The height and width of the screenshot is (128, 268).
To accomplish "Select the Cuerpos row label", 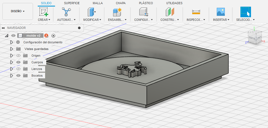I will pos(37,62).
